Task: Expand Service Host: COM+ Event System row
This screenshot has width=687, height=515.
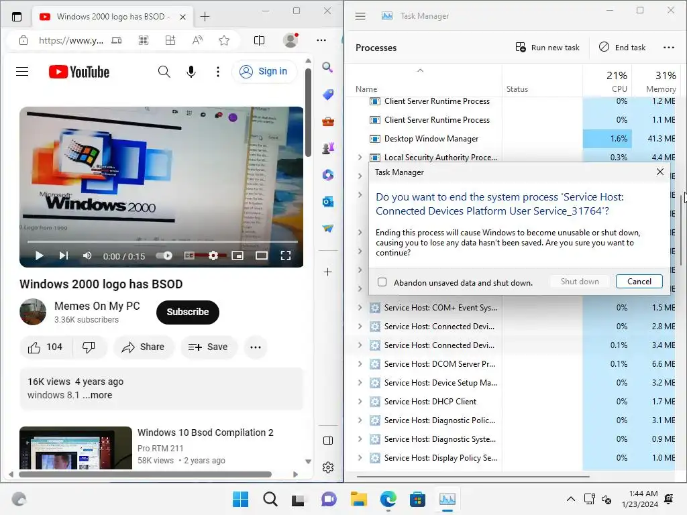Action: pyautogui.click(x=360, y=307)
